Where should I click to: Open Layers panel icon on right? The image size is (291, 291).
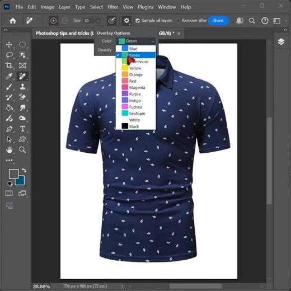[x=281, y=41]
